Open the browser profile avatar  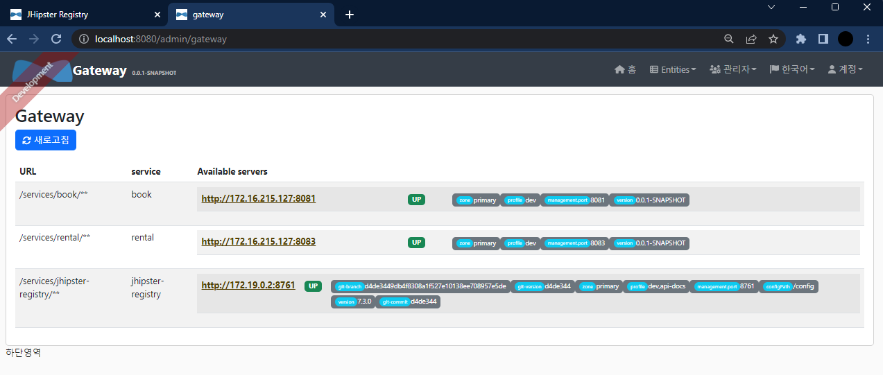(846, 40)
